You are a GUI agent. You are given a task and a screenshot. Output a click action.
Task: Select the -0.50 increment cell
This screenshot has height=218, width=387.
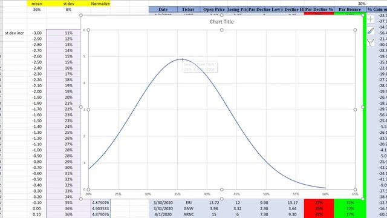coord(37,179)
